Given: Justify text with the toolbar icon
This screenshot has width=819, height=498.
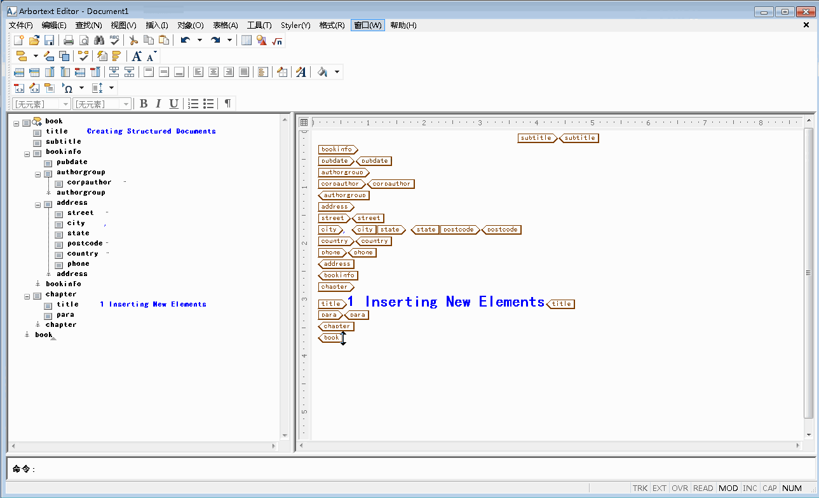Looking at the screenshot, I should 244,72.
